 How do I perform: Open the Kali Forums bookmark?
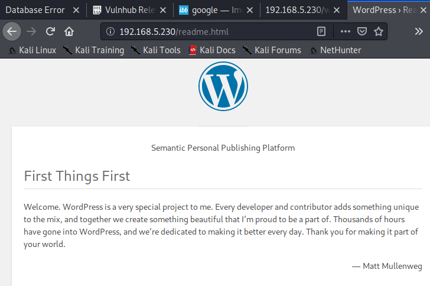coord(272,50)
